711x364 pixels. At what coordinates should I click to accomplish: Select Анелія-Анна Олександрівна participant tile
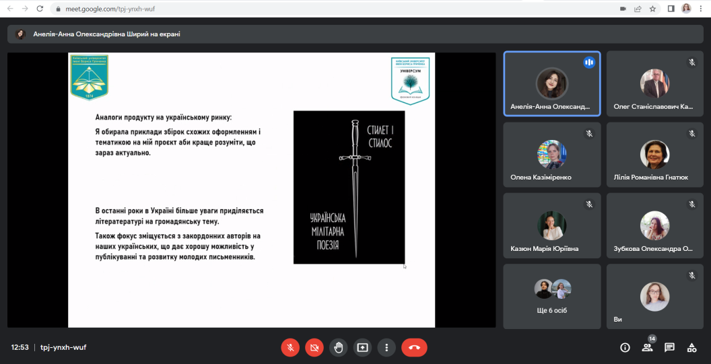point(552,84)
